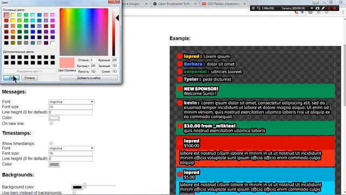This screenshot has height=195, width=346.
Task: Click the Красный red value field
Action: [114, 60]
